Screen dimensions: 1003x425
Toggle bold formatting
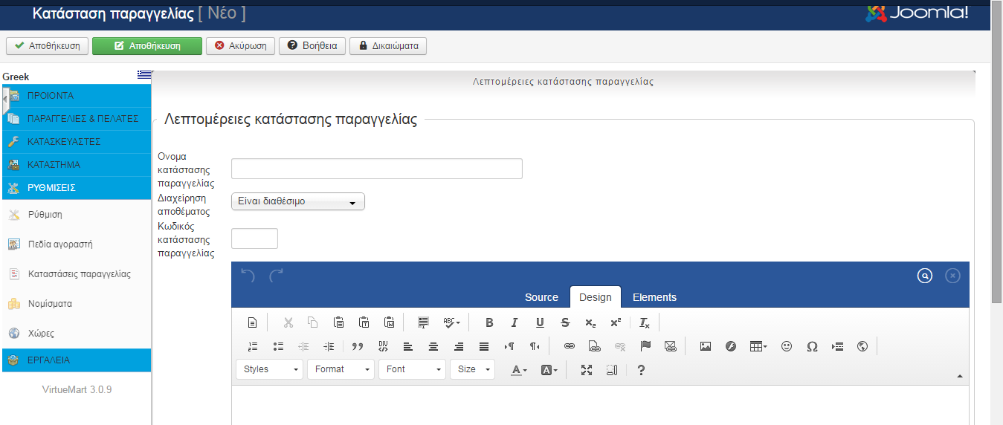(489, 322)
